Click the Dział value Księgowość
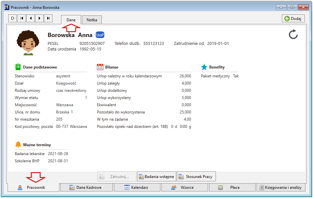313x198 pixels. pyautogui.click(x=66, y=83)
